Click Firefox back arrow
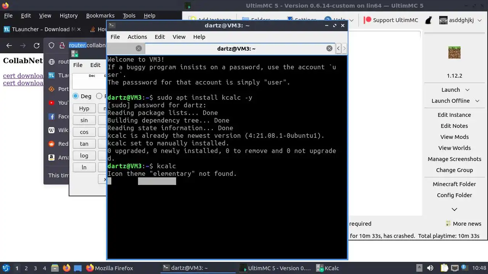The height and width of the screenshot is (274, 488). point(9,46)
